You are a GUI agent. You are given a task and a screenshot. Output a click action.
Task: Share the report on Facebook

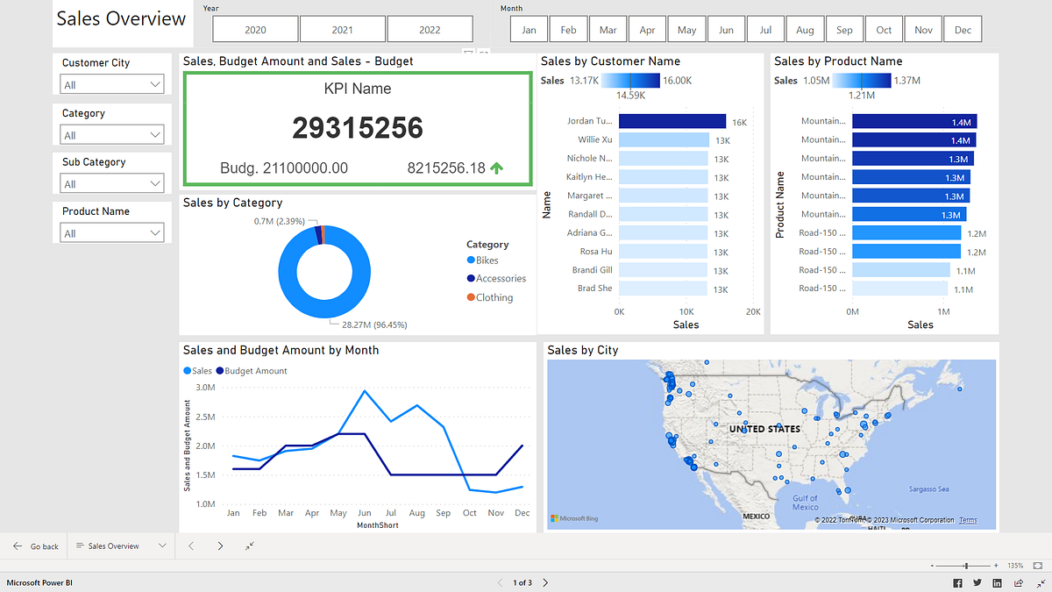[x=958, y=582]
